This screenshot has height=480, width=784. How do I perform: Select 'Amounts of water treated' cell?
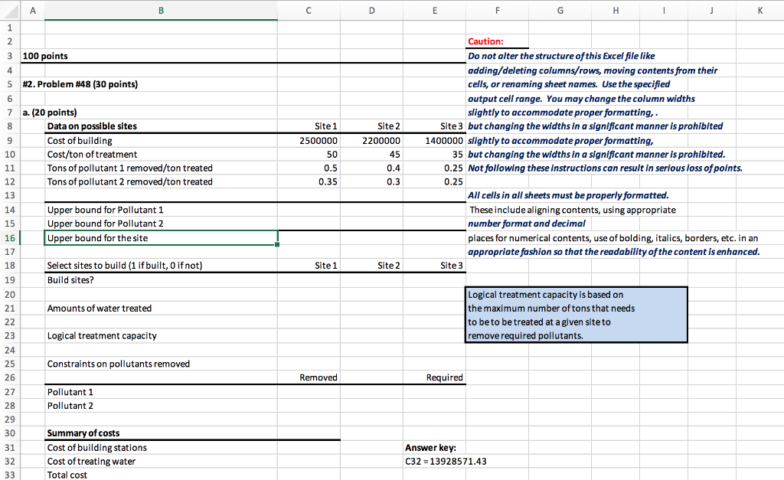click(161, 309)
